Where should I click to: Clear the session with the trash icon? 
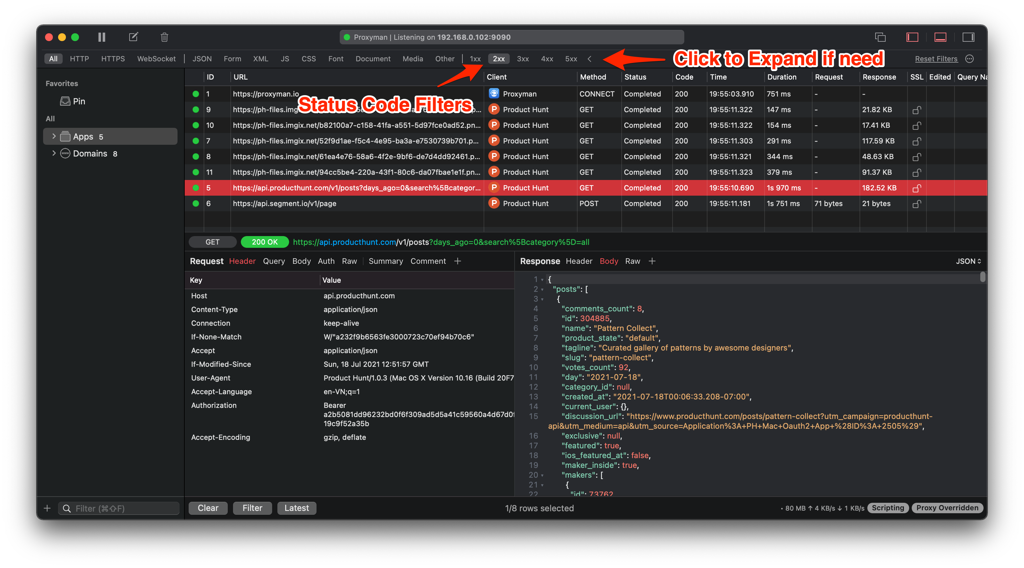click(x=164, y=37)
